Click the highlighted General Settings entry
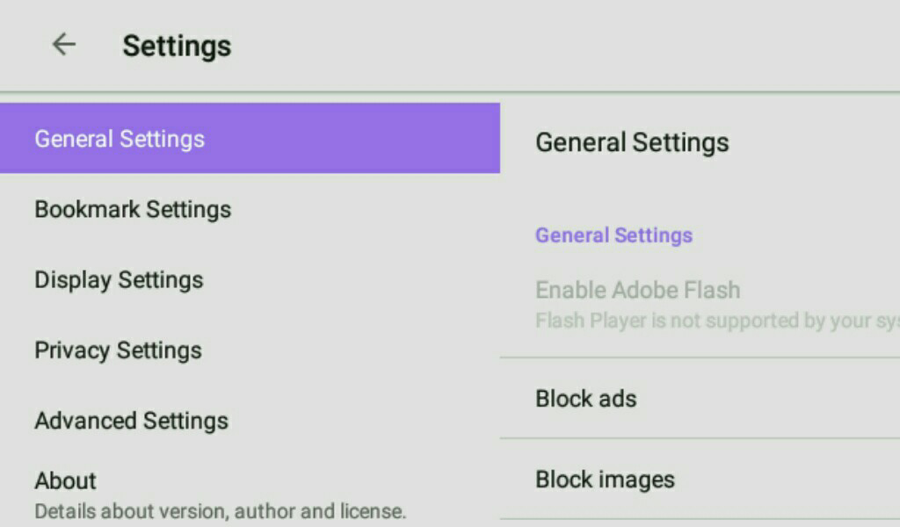This screenshot has width=900, height=527. tap(119, 139)
